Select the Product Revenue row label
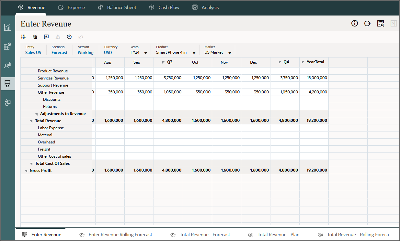This screenshot has height=241, width=400. 53,71
